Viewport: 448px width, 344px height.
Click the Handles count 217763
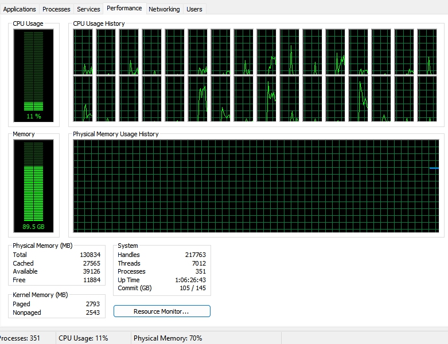(x=196, y=255)
